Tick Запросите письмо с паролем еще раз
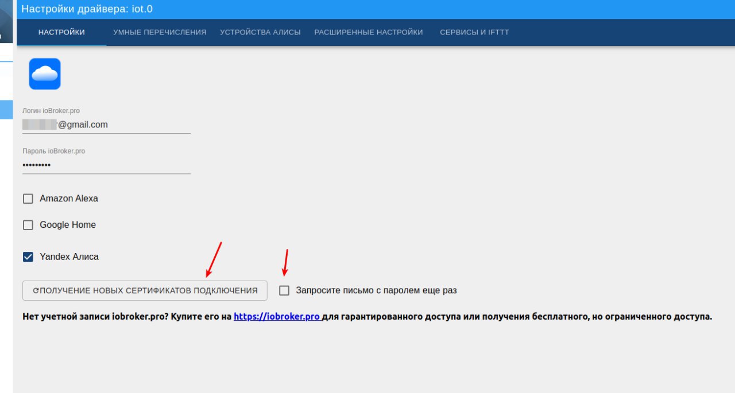735x393 pixels. tap(284, 290)
